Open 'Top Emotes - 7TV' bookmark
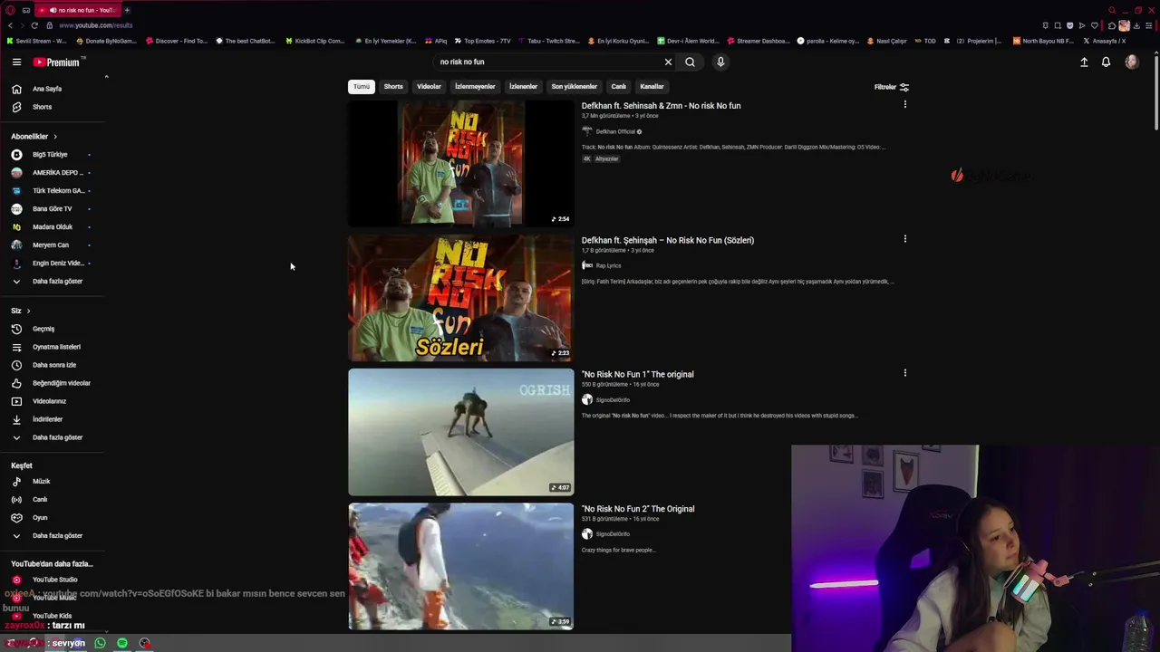1160x652 pixels. pyautogui.click(x=482, y=41)
